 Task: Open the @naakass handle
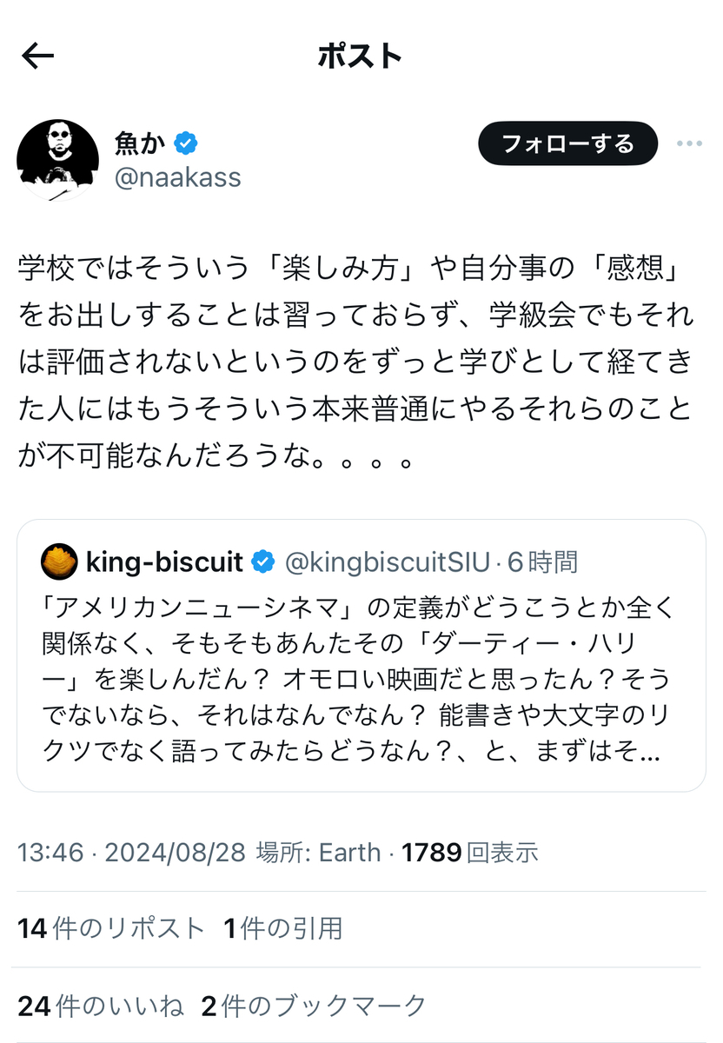coord(177,177)
